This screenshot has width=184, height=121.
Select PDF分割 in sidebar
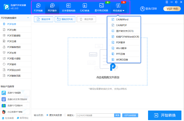[x=16, y=30]
